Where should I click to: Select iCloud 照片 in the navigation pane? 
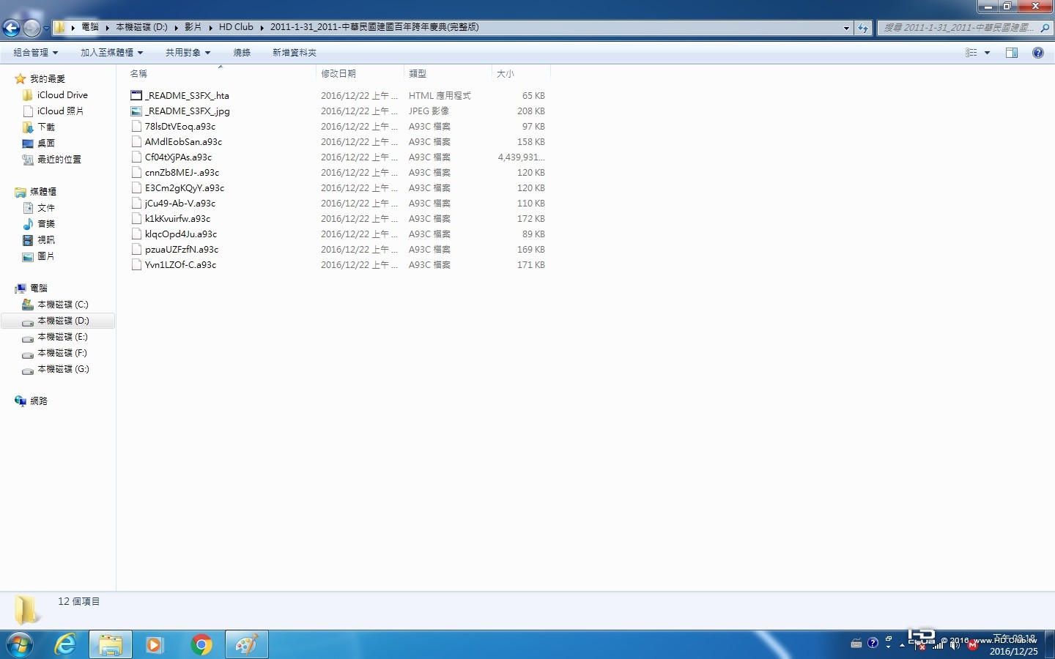coord(60,111)
